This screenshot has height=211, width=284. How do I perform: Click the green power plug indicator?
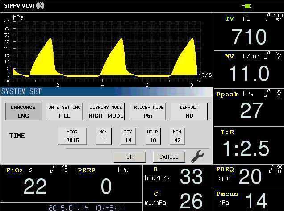coord(246,6)
